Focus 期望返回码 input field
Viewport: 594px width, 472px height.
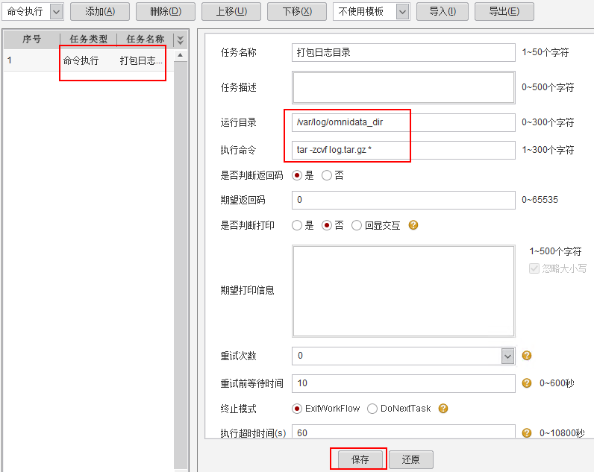404,200
